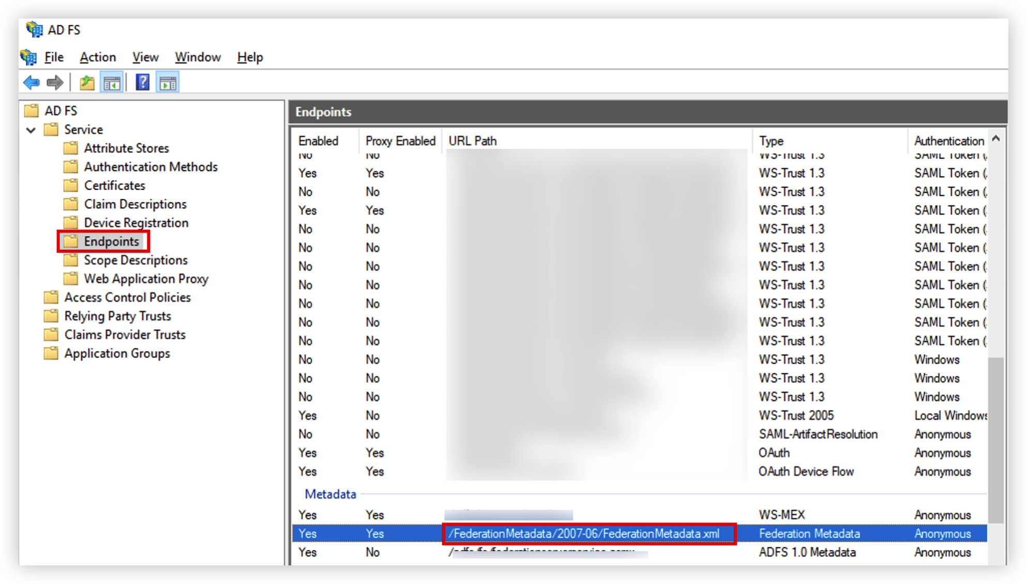Click the vertical scrollbar thumb
Image resolution: width=1027 pixels, height=584 pixels.
(x=995, y=439)
